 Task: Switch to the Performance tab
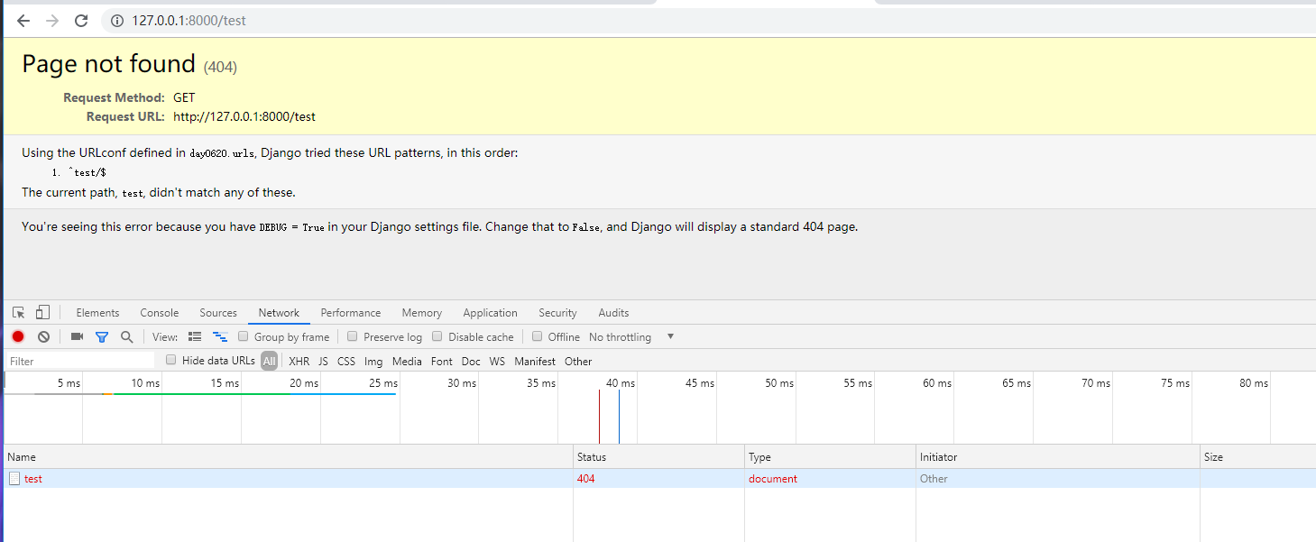tap(351, 313)
